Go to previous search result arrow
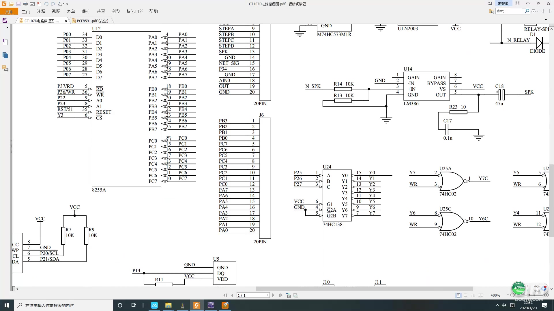 pyautogui.click(x=542, y=11)
